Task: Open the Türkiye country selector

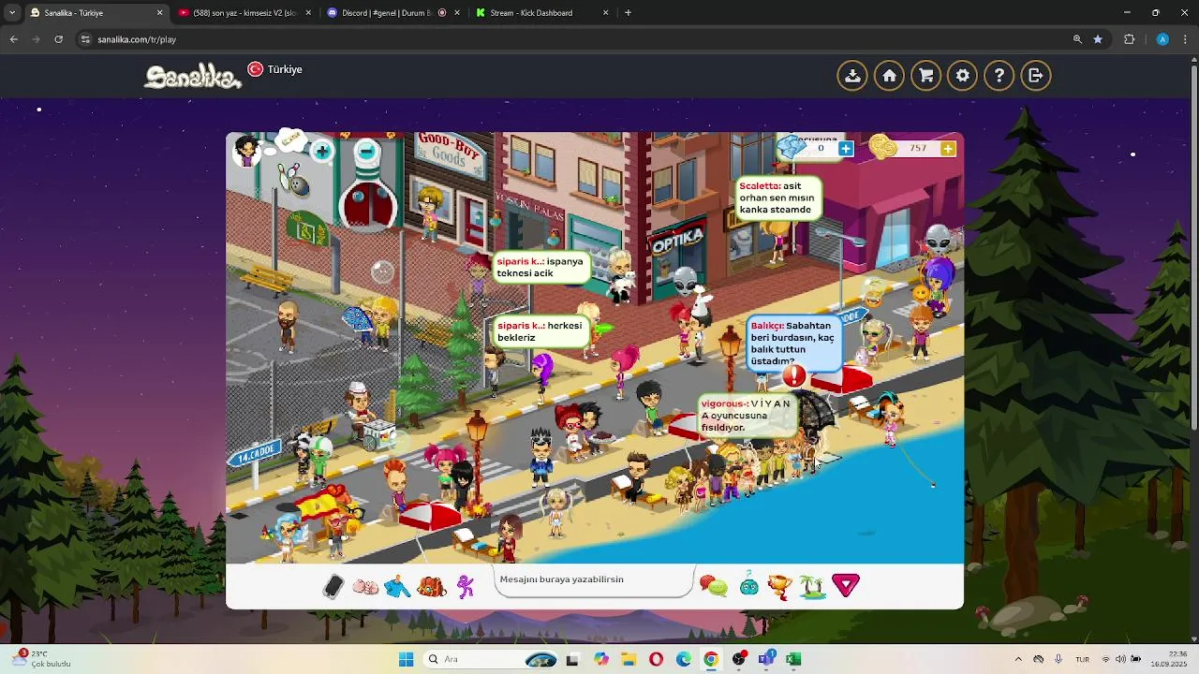Action: (x=275, y=69)
